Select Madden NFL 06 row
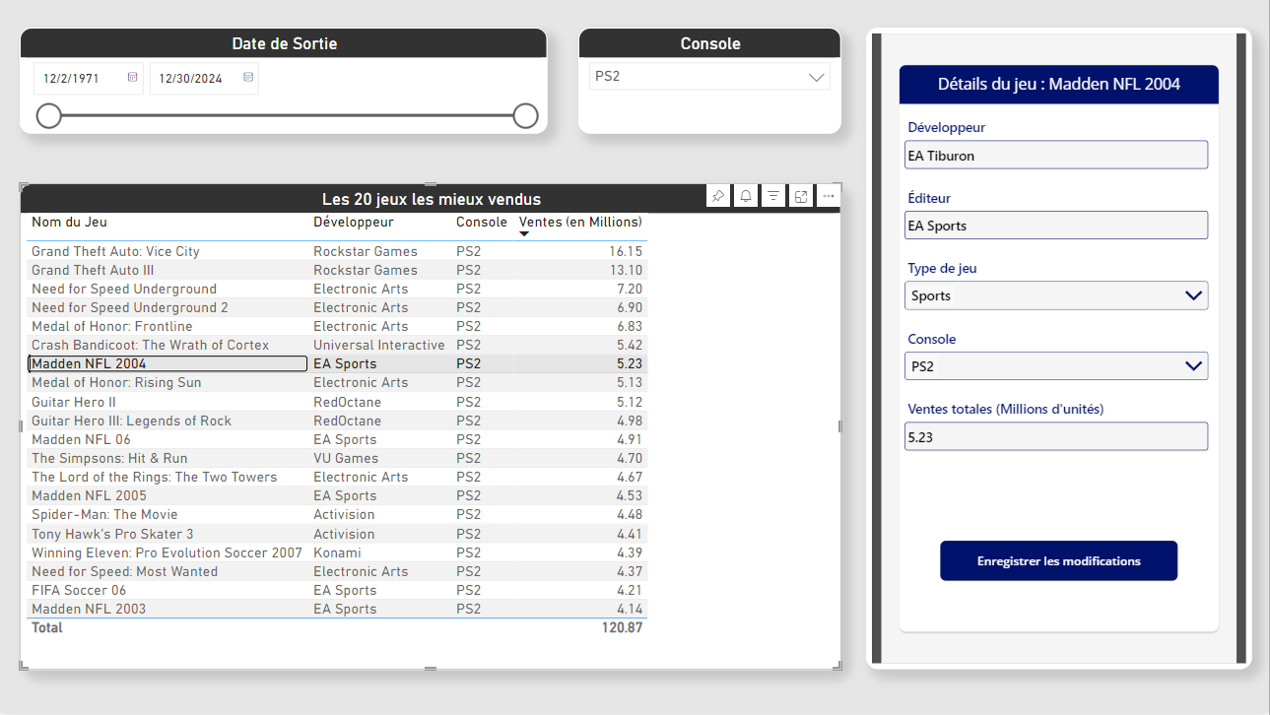Screen dimensions: 1270x715 click(336, 439)
